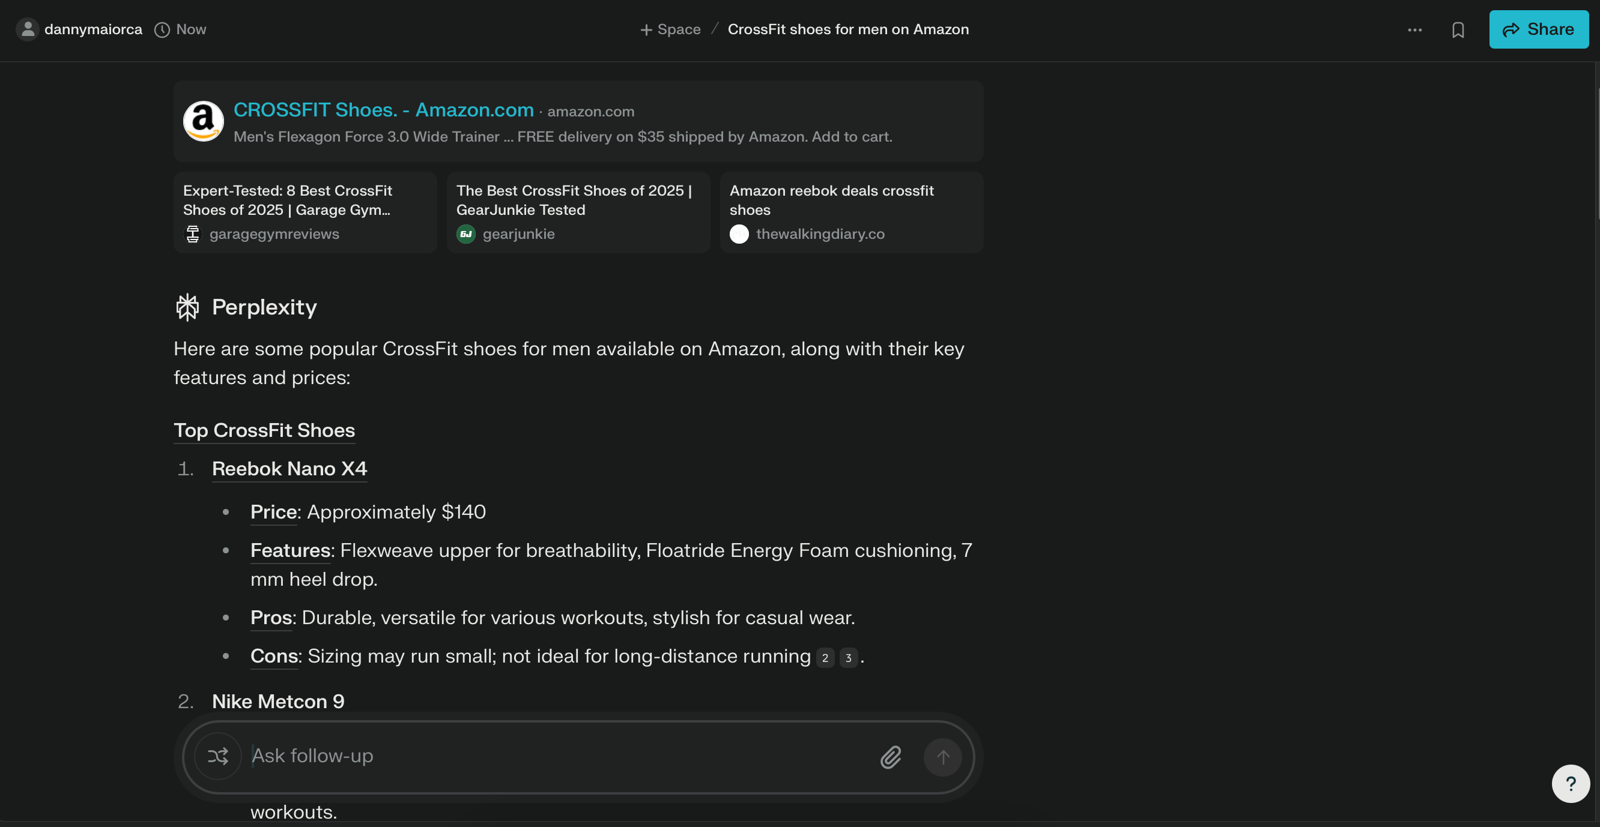Click the thewalkingdiary.co favicon

739,234
